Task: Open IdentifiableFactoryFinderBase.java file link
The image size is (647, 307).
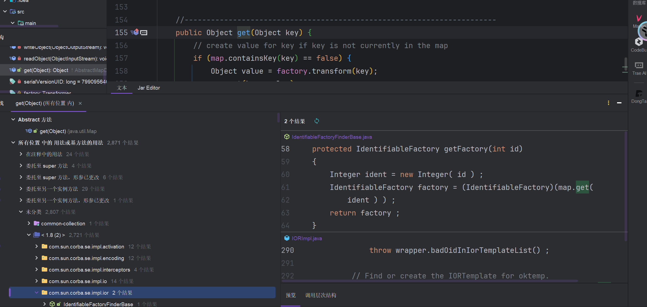Action: 332,137
